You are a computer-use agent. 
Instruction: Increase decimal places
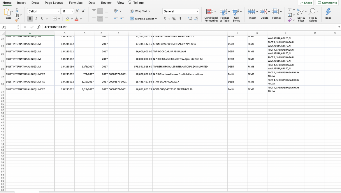coord(190,19)
